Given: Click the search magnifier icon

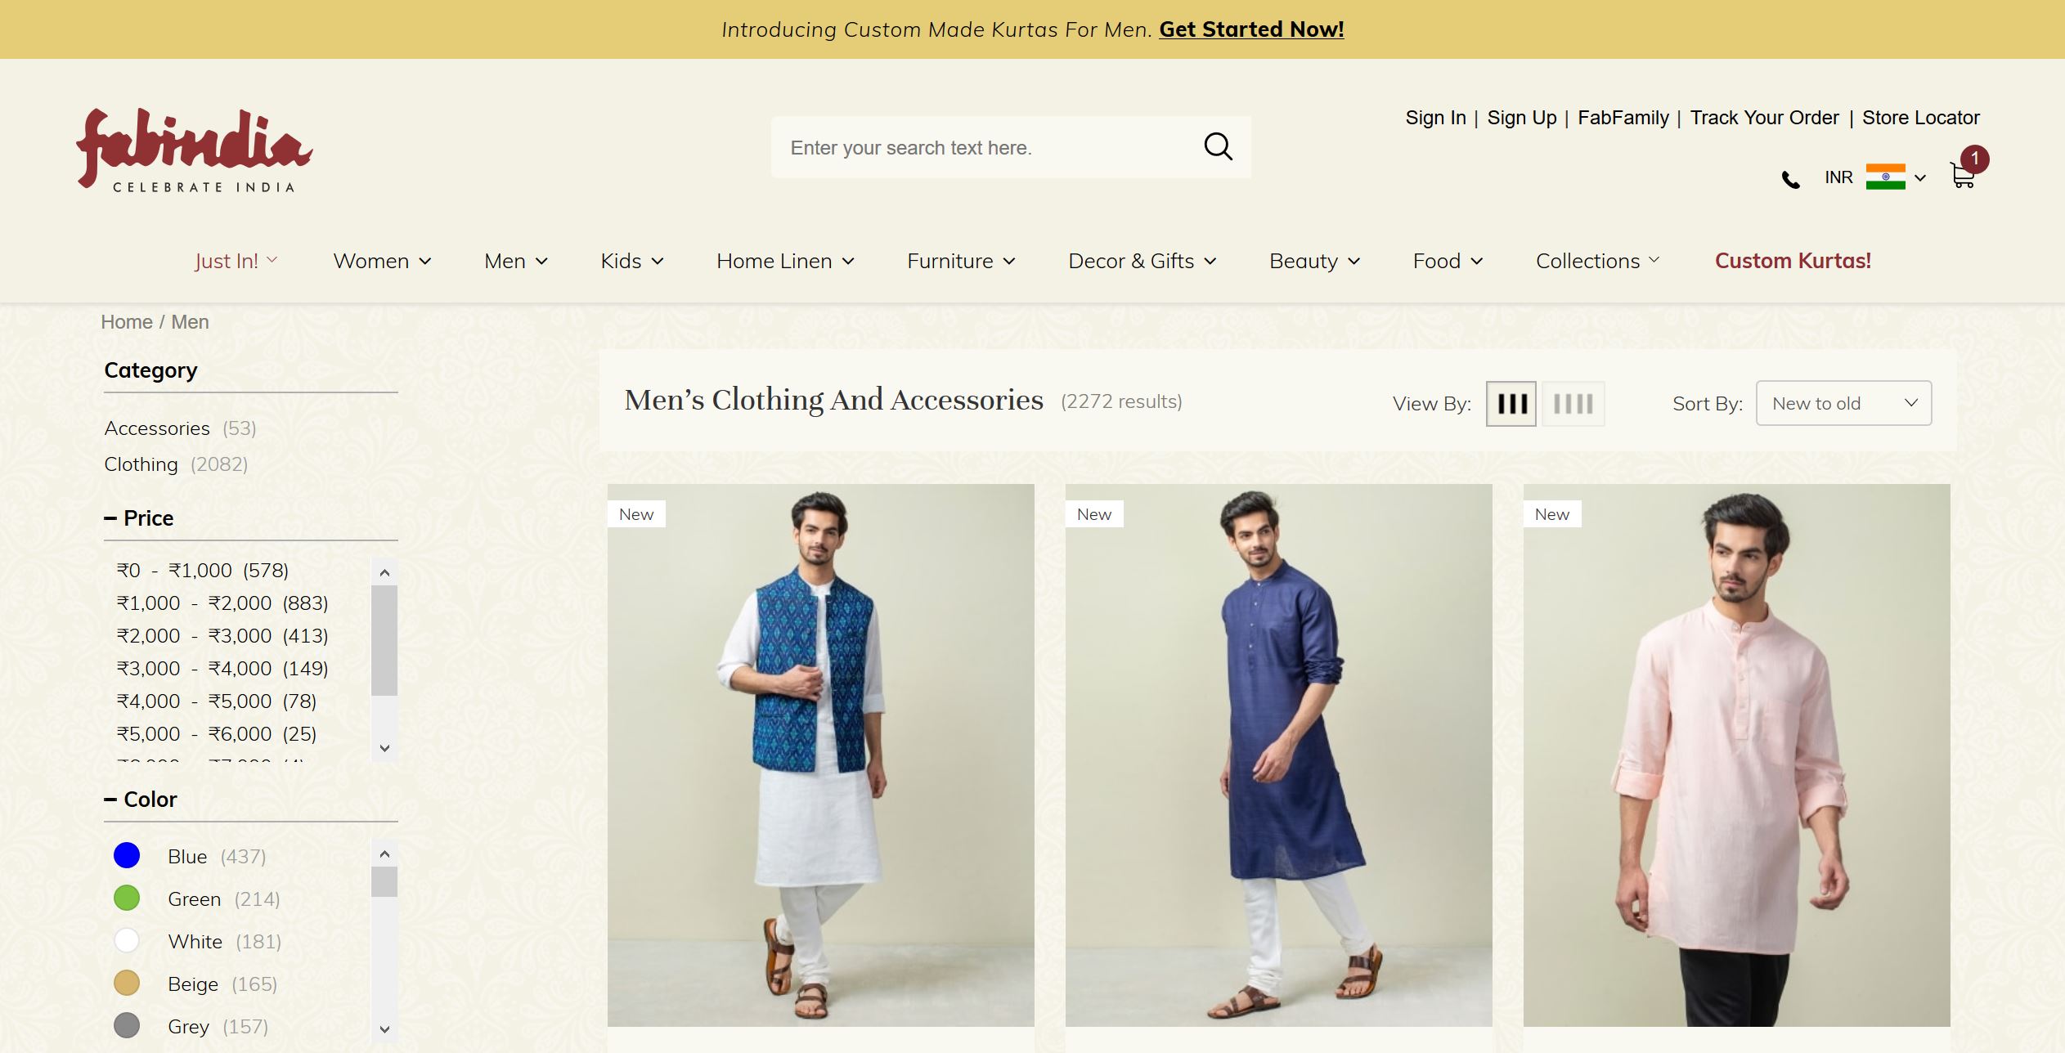Looking at the screenshot, I should point(1217,147).
